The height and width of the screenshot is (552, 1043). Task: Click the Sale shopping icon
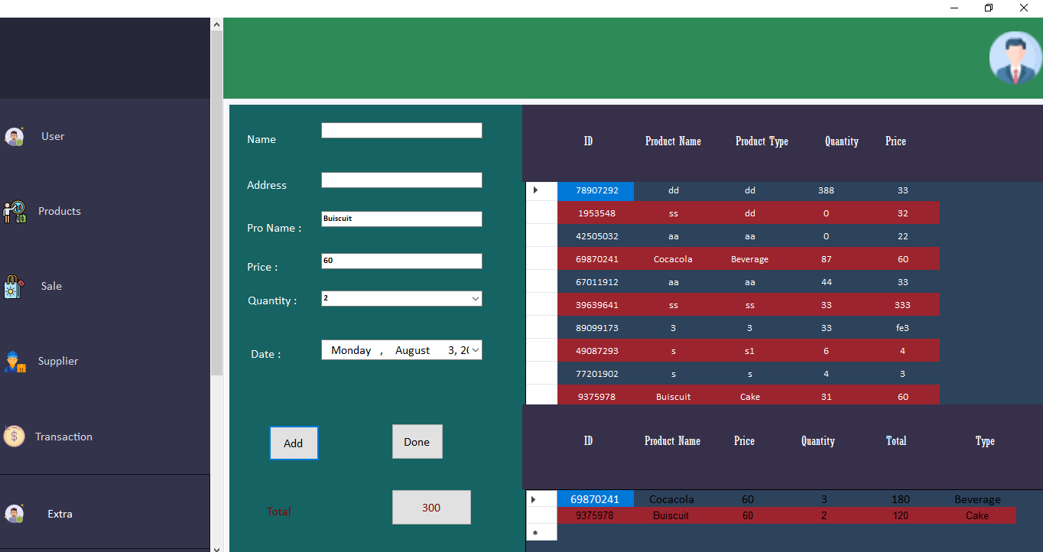[15, 286]
